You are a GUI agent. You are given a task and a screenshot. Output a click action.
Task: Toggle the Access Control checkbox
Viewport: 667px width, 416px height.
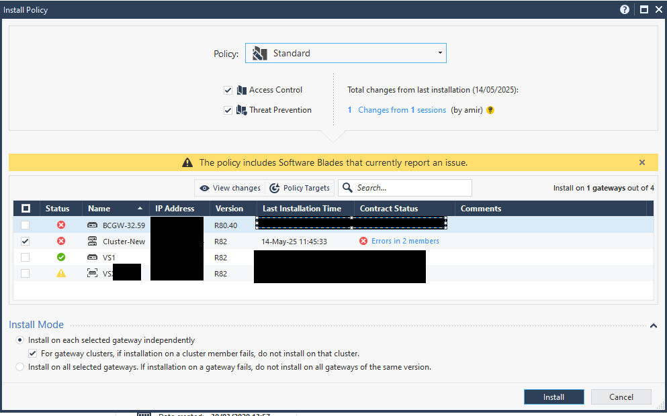tap(228, 90)
